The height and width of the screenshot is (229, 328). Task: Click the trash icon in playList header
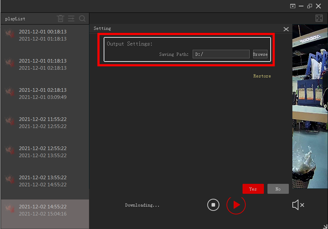[61, 18]
